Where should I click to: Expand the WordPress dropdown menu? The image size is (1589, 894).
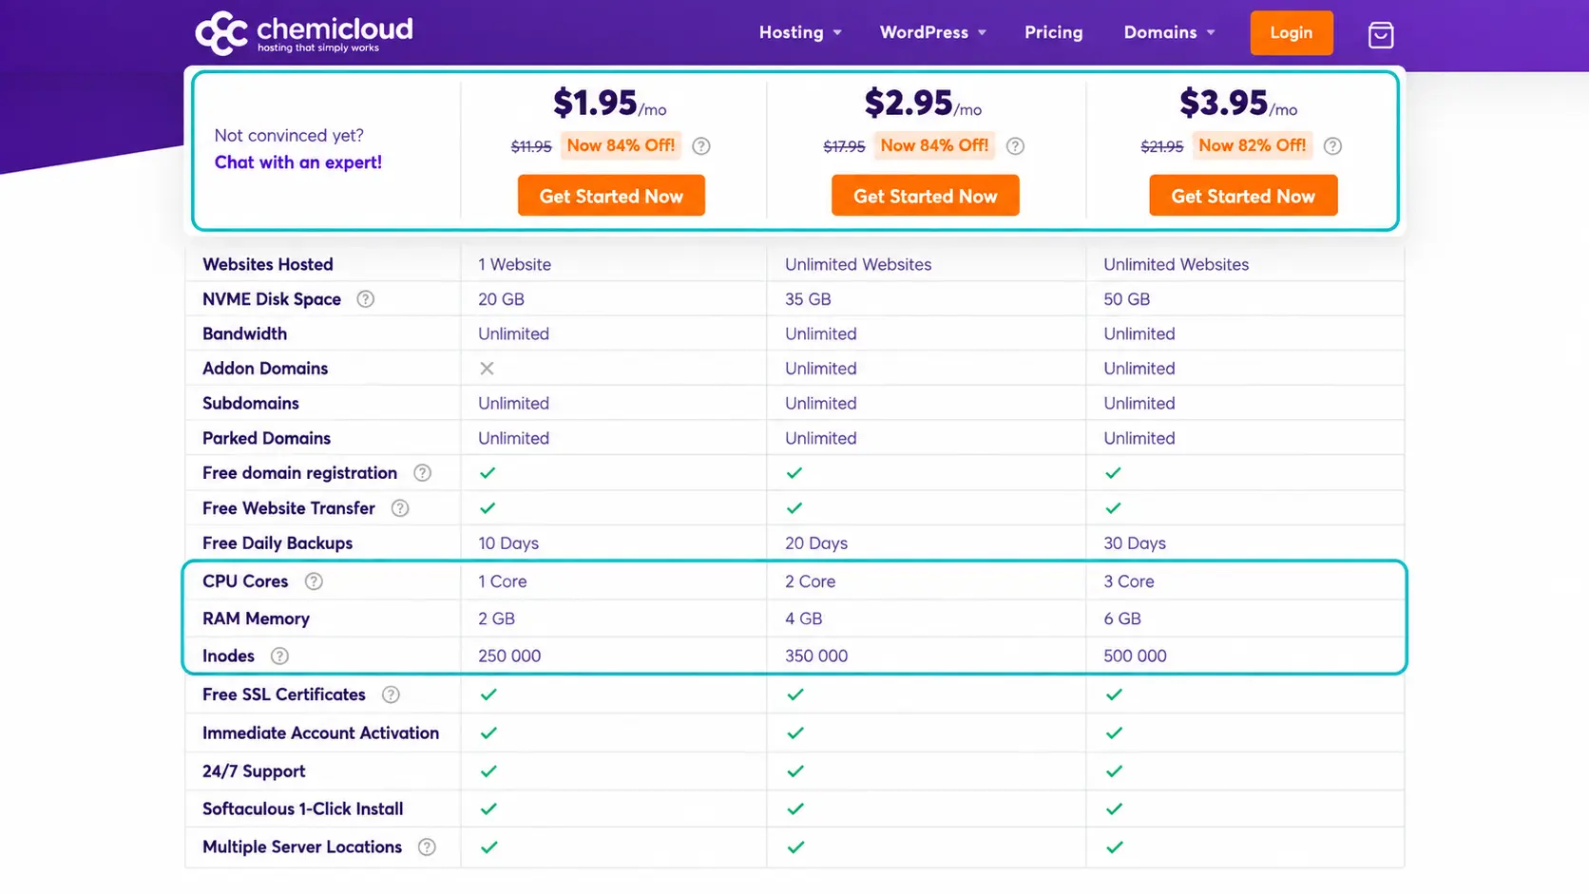pos(932,32)
